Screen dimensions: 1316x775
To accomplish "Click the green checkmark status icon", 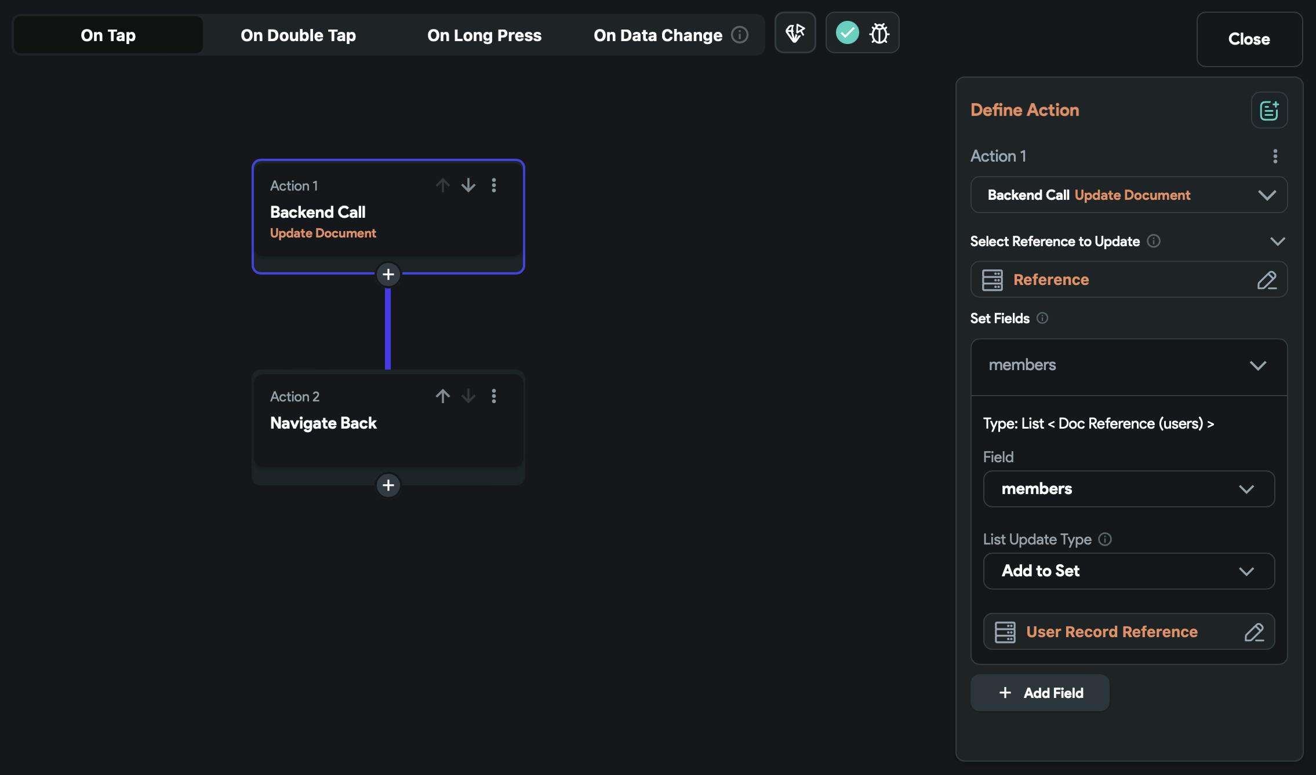I will 847,32.
